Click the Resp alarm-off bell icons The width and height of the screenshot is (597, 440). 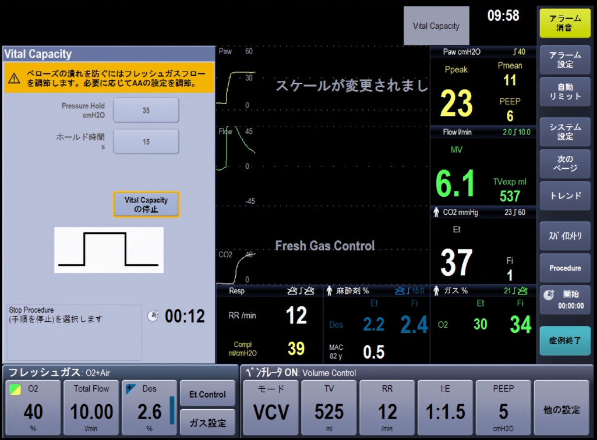tap(301, 291)
